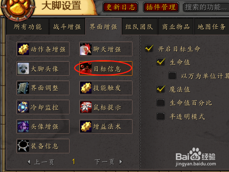This screenshot has height=172, width=229.
Task: Toggle the 生命值百分比 checkbox
Action: [x=161, y=103]
